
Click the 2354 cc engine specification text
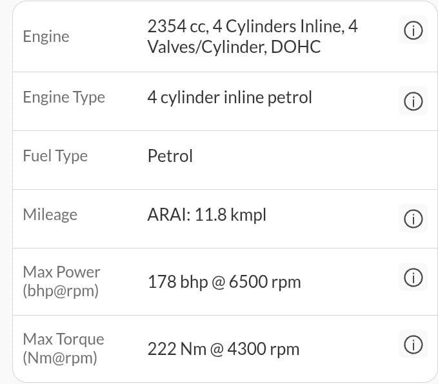(x=252, y=26)
